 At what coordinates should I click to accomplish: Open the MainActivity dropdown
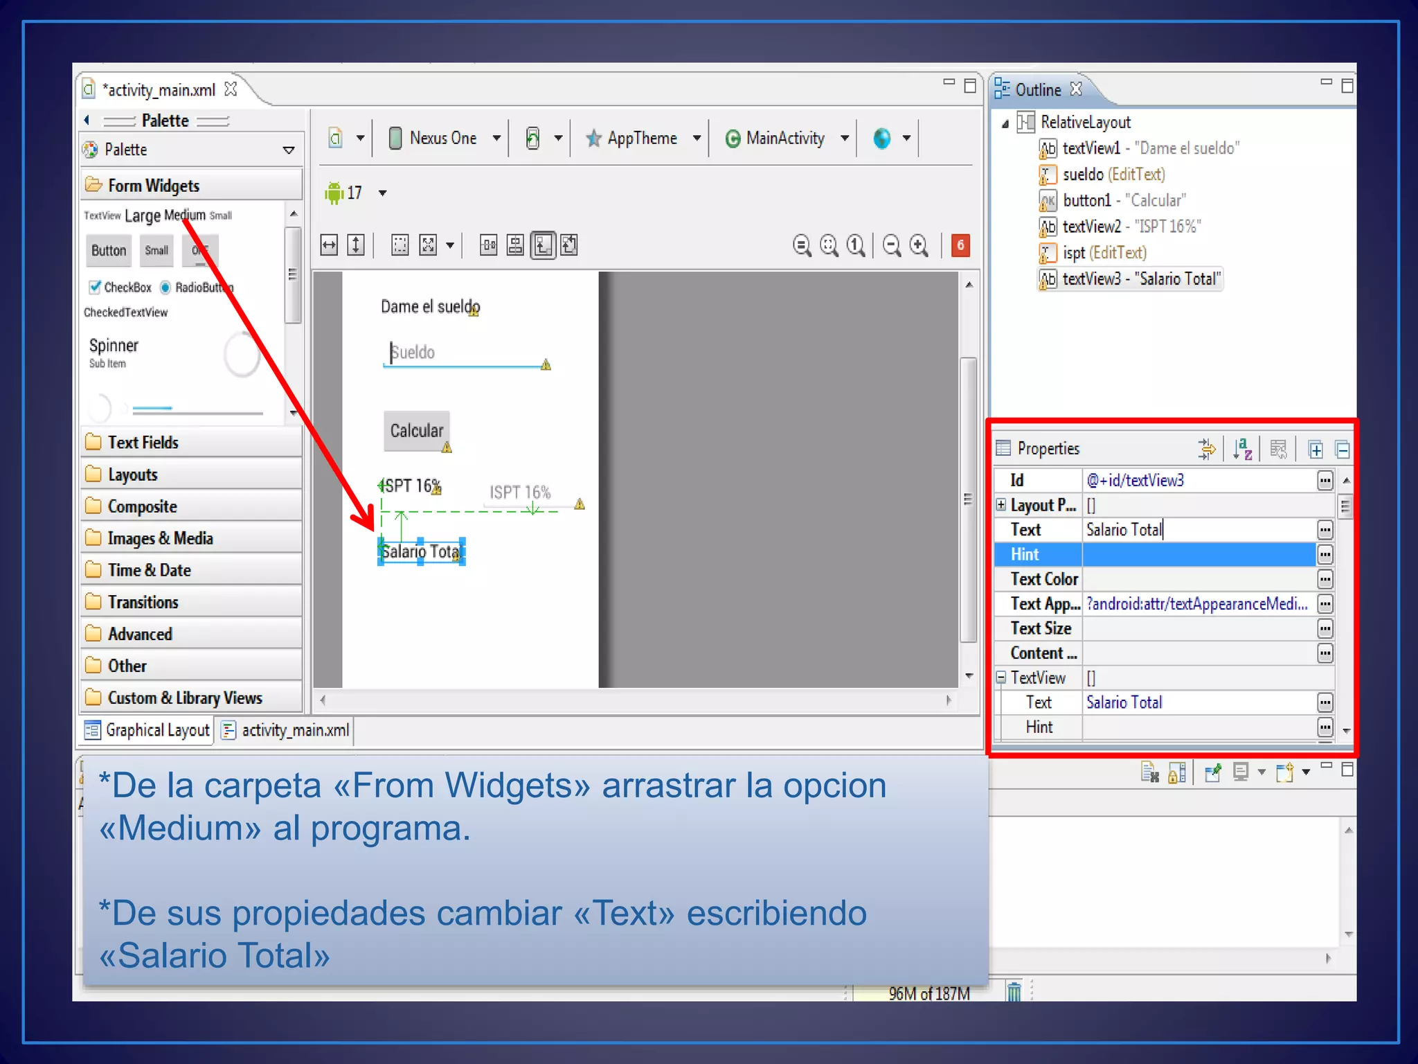coord(845,138)
